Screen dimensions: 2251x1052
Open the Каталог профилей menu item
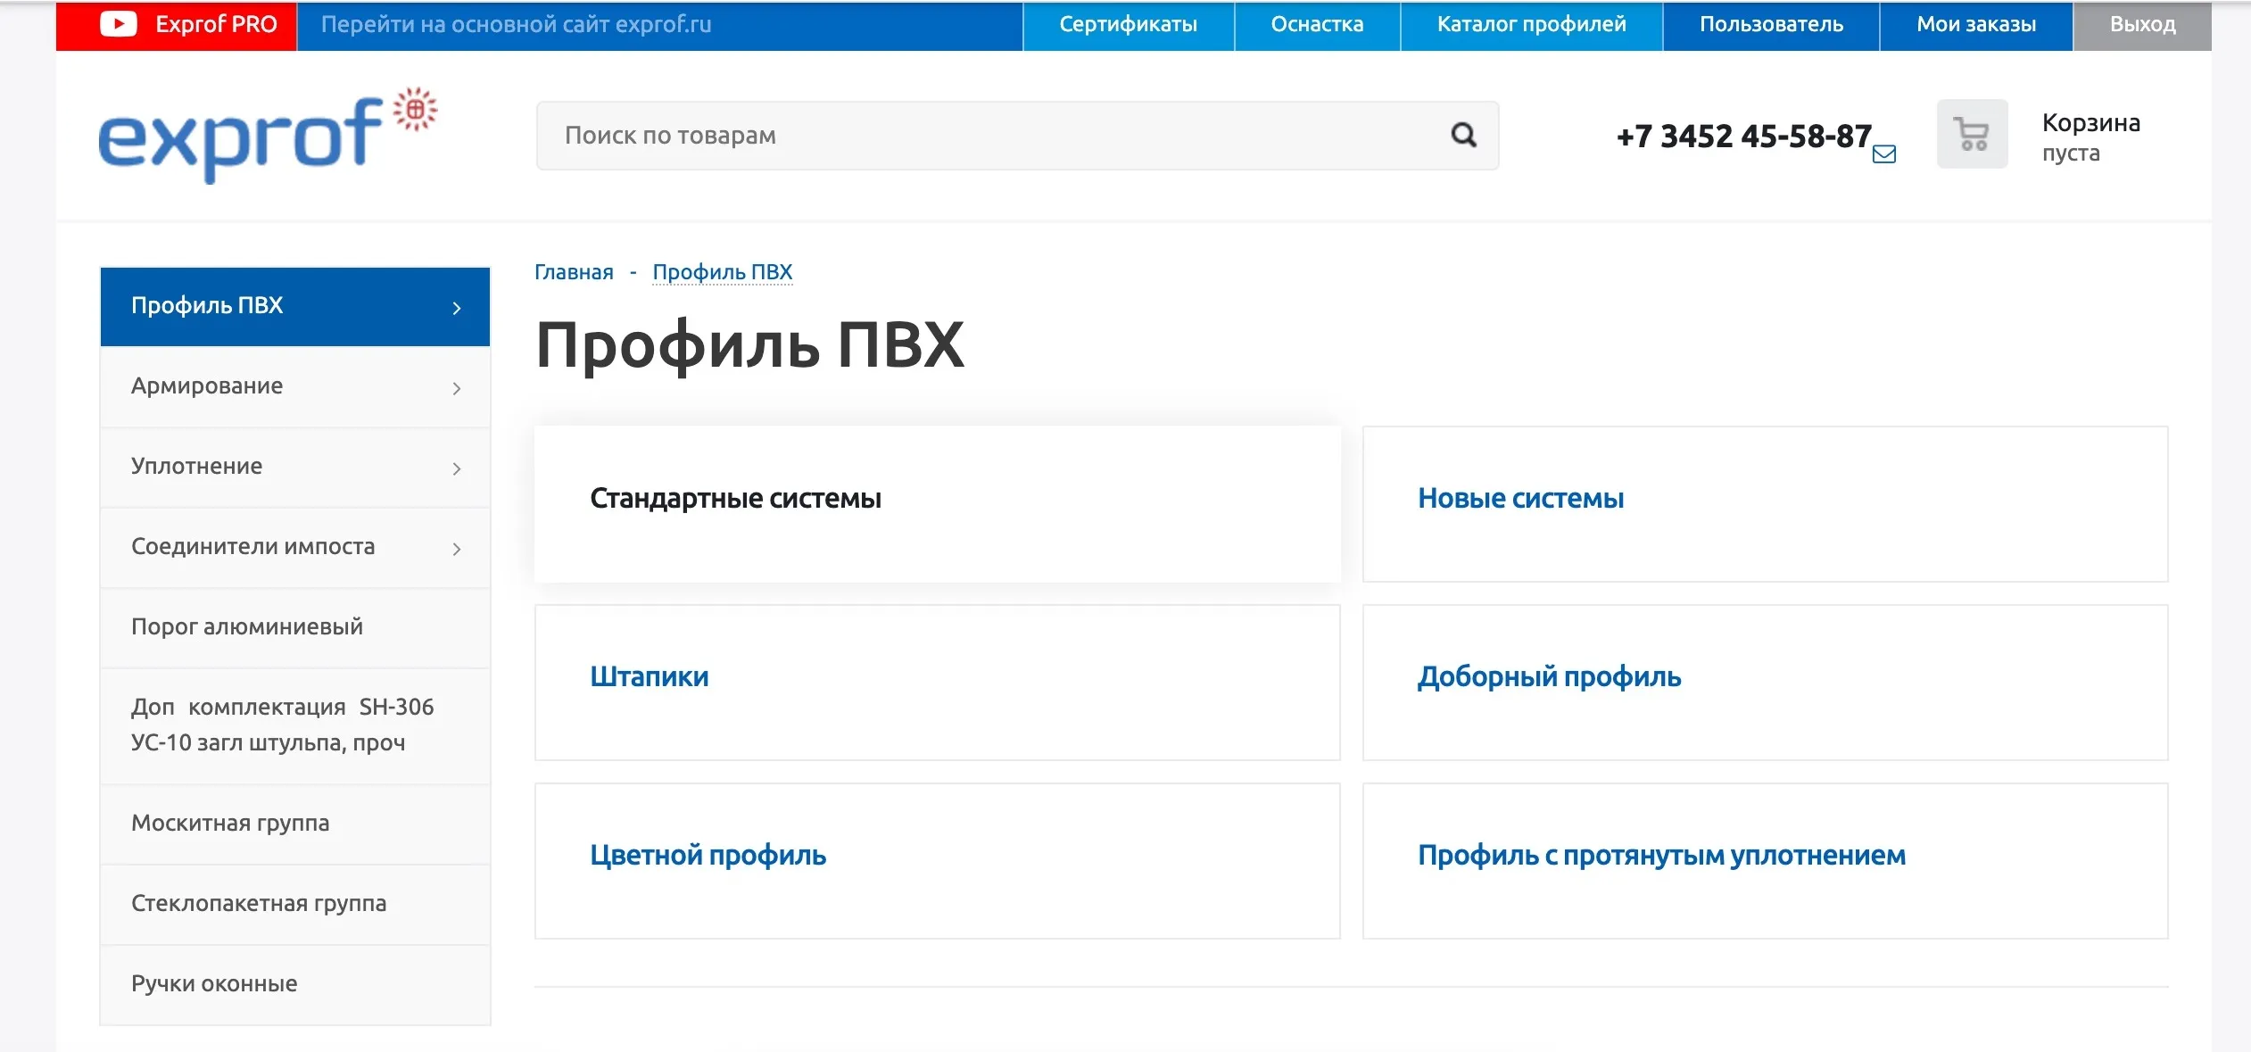[x=1531, y=25]
